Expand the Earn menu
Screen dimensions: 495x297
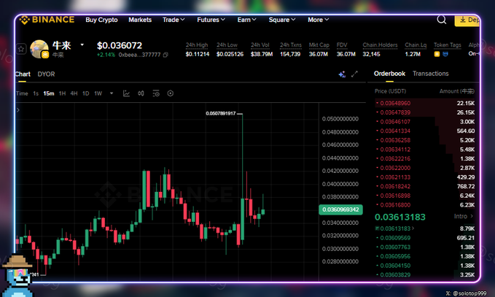246,20
